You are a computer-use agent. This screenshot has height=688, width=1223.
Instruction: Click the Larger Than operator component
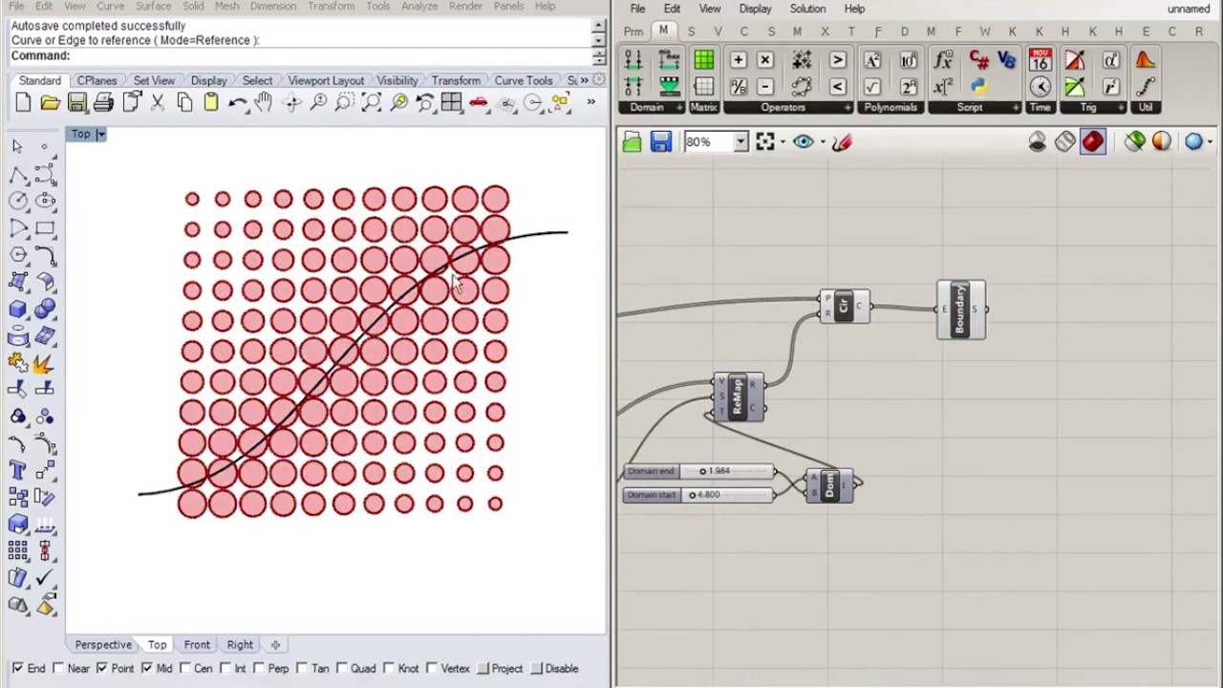[x=838, y=61]
